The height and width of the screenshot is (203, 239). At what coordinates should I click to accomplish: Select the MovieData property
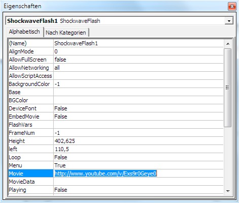click(31, 182)
